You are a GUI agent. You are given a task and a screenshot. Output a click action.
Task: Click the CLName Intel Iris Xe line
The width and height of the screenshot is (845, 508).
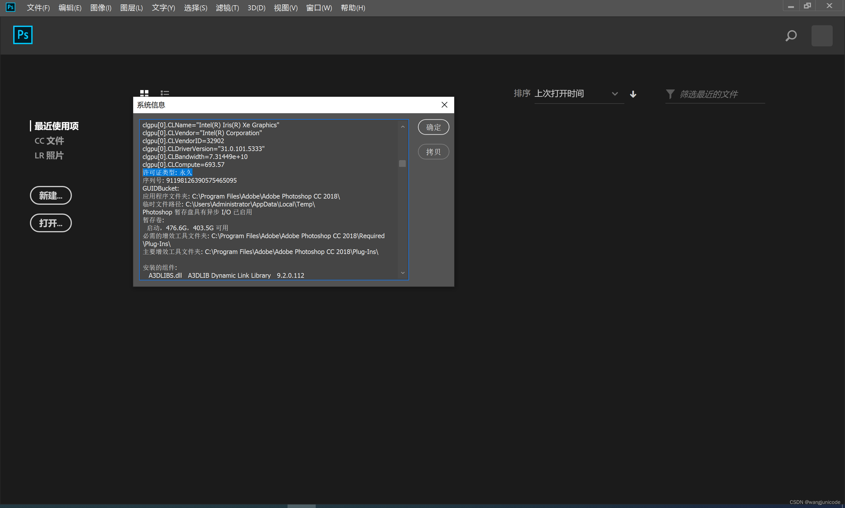click(211, 125)
